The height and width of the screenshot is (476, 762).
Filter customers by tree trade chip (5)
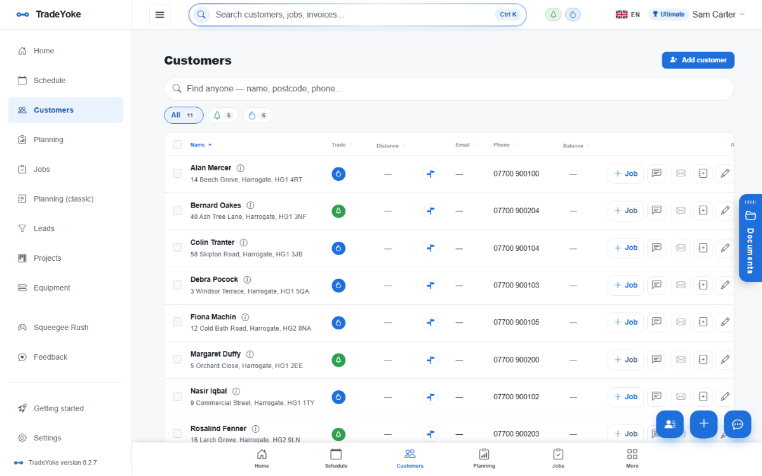click(223, 116)
